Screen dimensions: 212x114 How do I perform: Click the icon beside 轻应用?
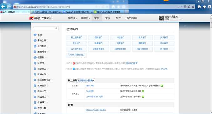click(x=35, y=63)
